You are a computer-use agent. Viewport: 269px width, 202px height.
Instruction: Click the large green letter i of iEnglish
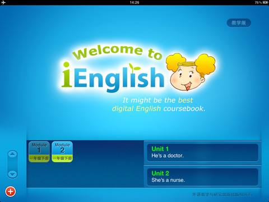(x=66, y=75)
